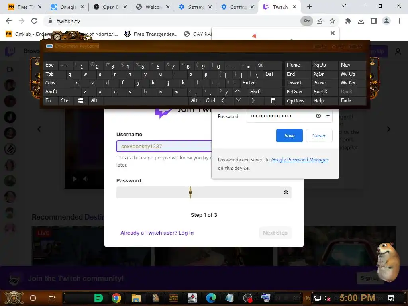Open the Chrome extensions puzzle icon

[x=348, y=21]
